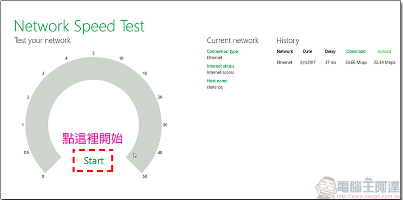Click the Current network heading

point(233,40)
